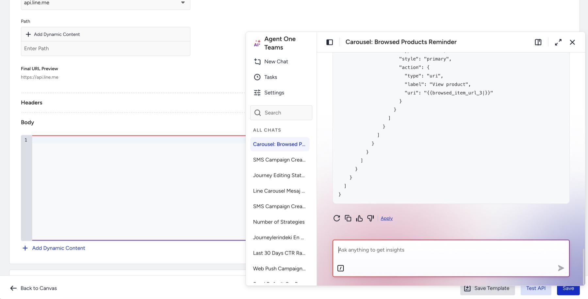
Task: Open Agent One Settings
Action: tap(269, 93)
